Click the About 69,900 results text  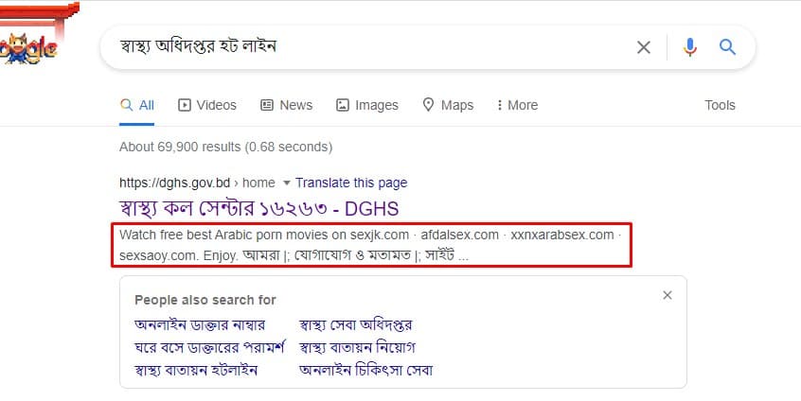pos(225,147)
